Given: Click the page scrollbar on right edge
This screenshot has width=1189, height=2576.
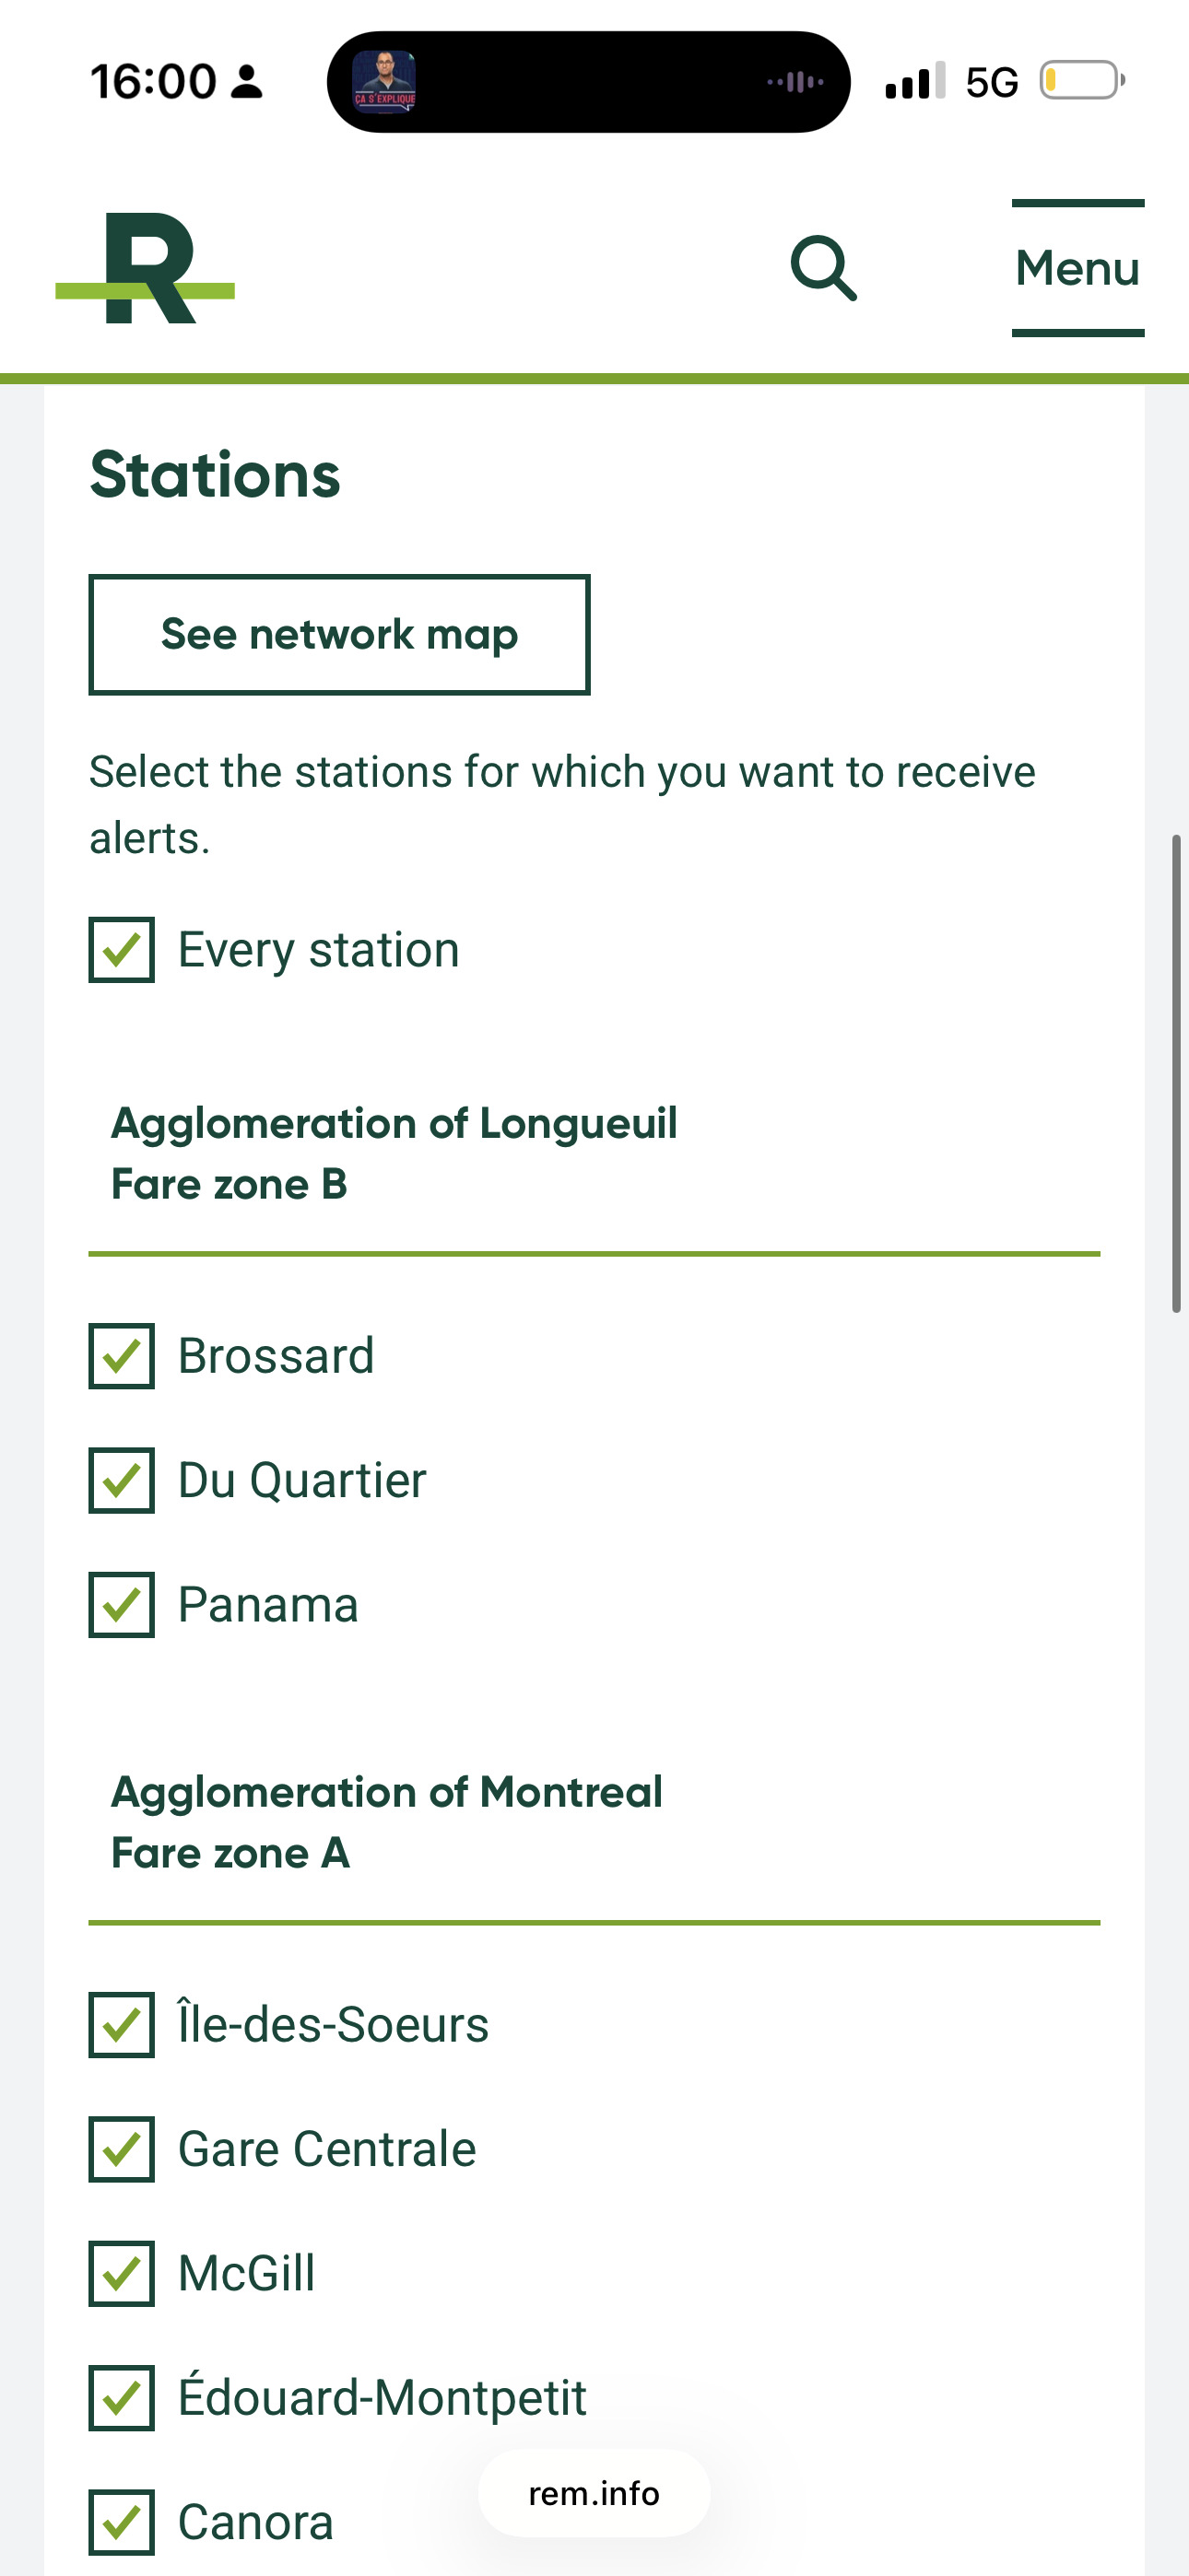Looking at the screenshot, I should [x=1177, y=1072].
